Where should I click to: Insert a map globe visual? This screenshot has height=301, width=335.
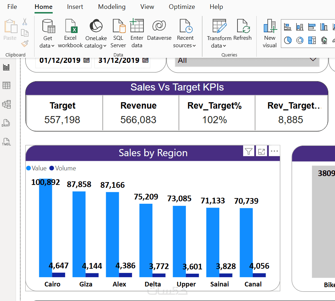324,40
